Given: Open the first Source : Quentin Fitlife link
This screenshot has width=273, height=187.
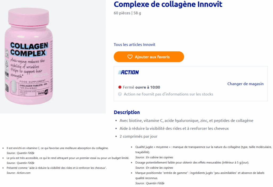Looking at the screenshot, I should [23, 152].
